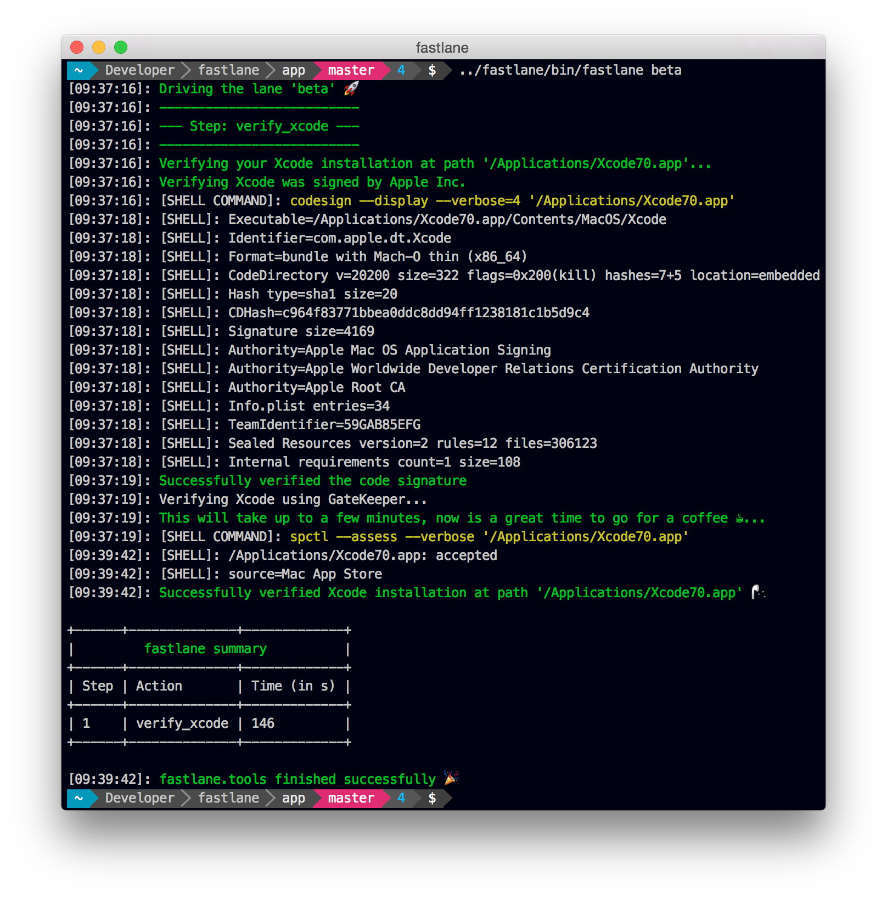Viewport: 887px width, 898px height.
Task: Click the bottom prompt 'fastlane' directory segment
Action: [228, 798]
